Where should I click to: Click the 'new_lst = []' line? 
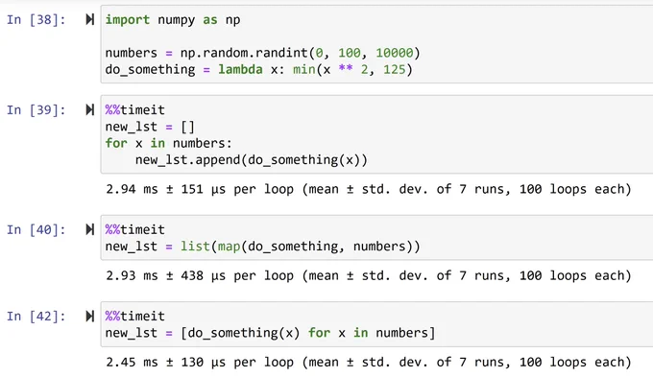point(150,127)
